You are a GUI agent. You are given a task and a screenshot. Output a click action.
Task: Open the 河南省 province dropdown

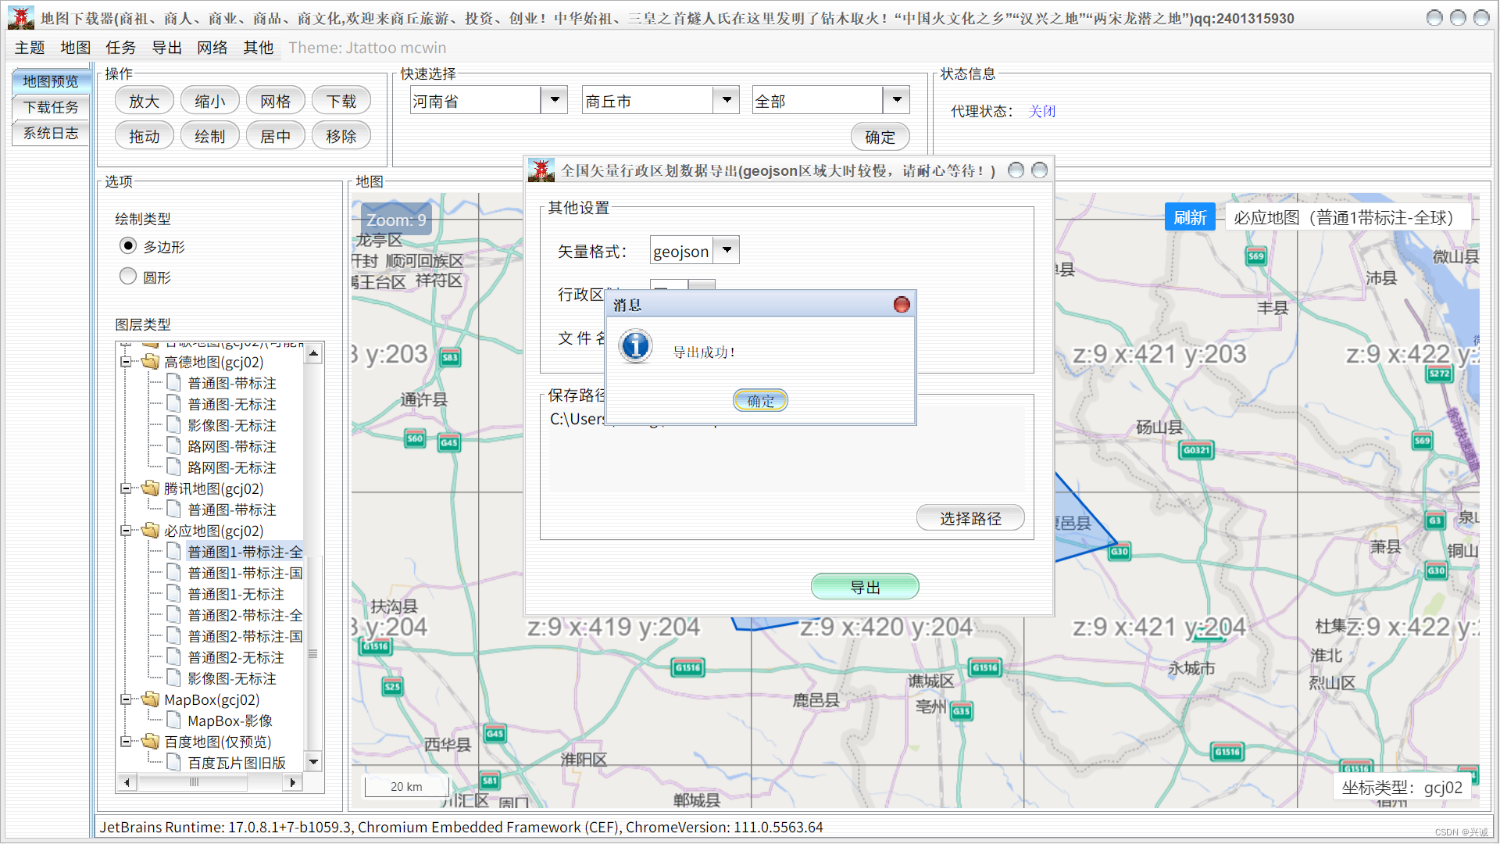click(x=555, y=100)
